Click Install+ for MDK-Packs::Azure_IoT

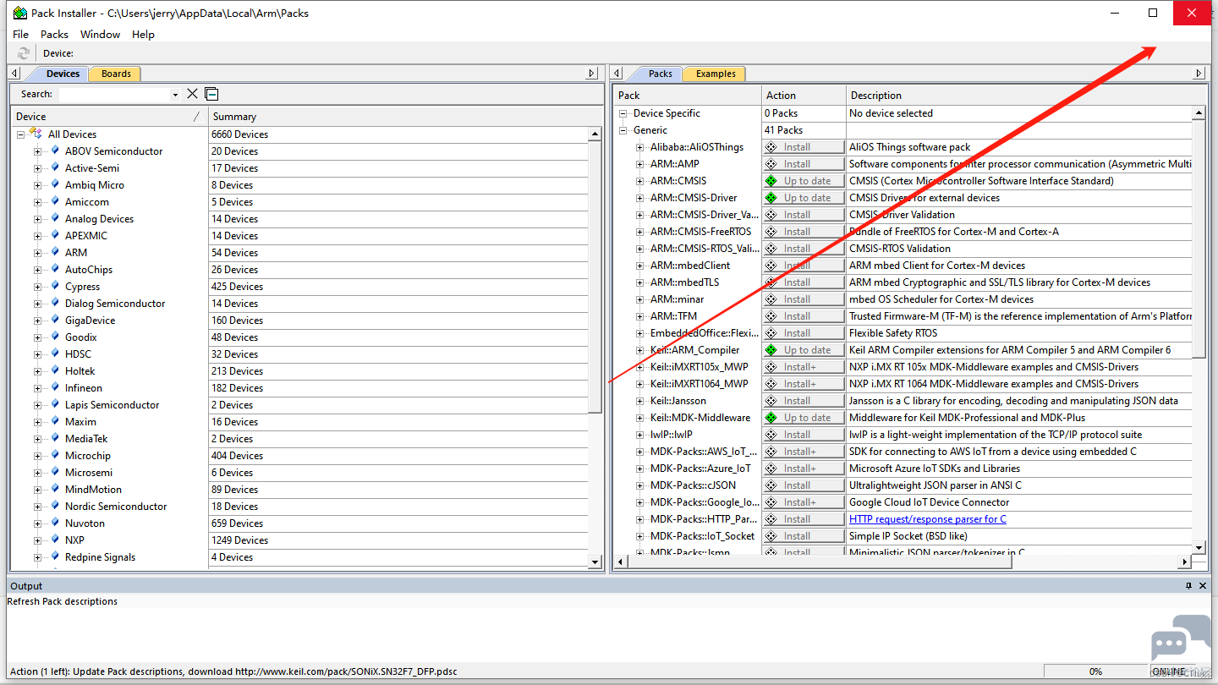click(x=804, y=469)
